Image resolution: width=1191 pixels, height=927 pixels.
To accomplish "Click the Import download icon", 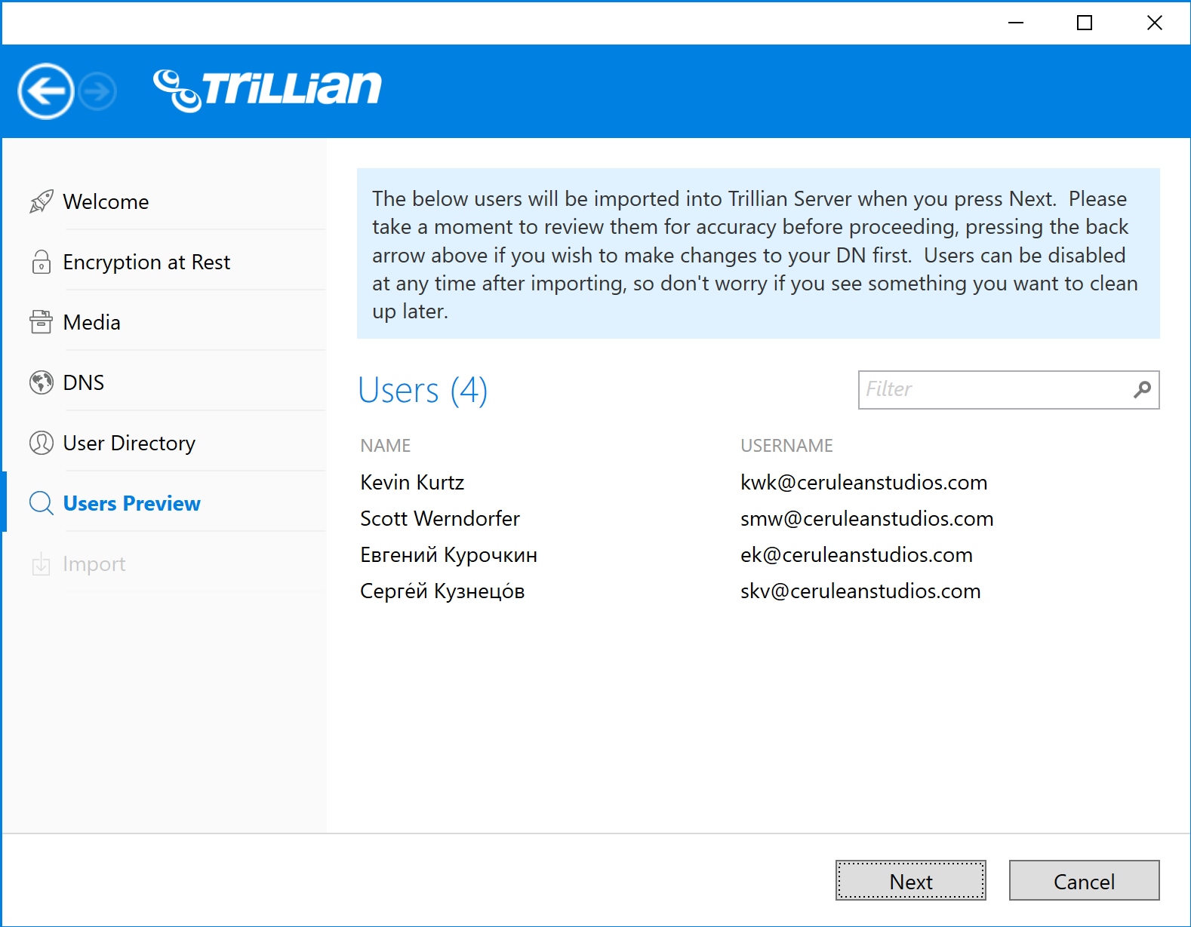I will [x=42, y=563].
